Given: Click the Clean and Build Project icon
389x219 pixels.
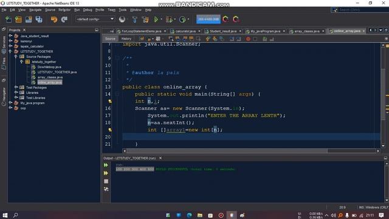Looking at the screenshot, I should coord(145,19).
